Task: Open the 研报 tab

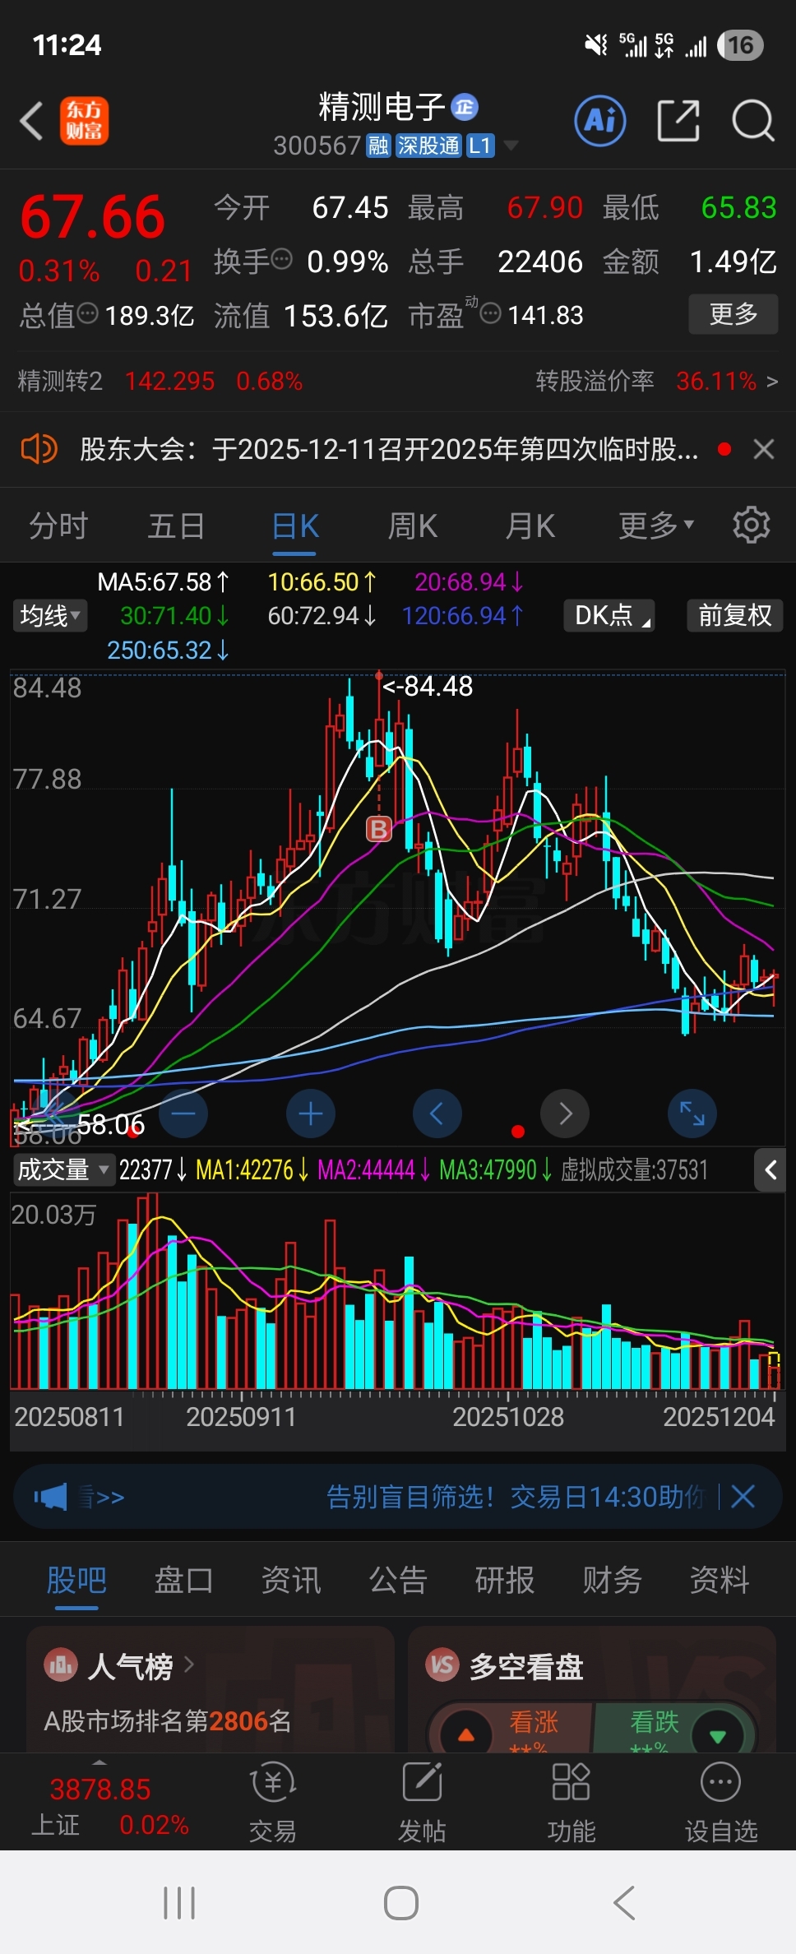Action: pos(505,1580)
